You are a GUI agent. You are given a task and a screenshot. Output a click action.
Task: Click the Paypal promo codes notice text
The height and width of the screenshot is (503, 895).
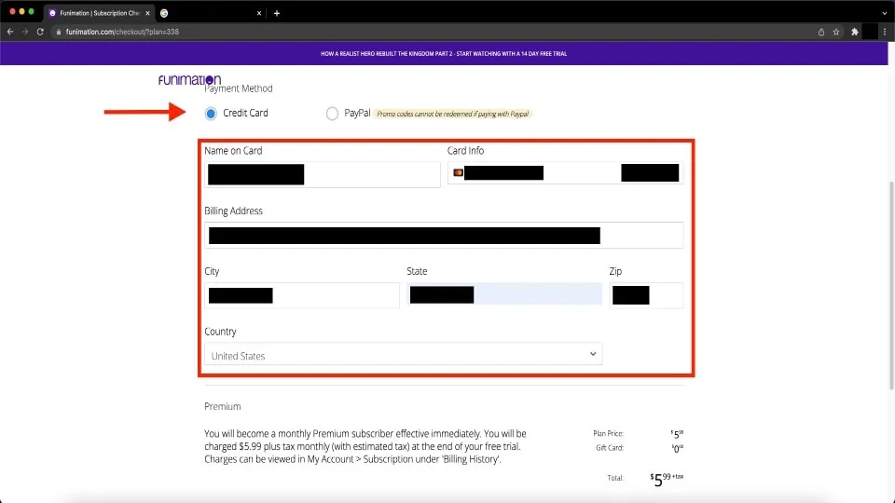(x=453, y=114)
